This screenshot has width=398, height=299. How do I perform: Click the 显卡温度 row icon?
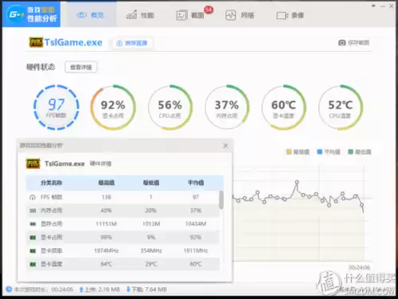pyautogui.click(x=33, y=264)
